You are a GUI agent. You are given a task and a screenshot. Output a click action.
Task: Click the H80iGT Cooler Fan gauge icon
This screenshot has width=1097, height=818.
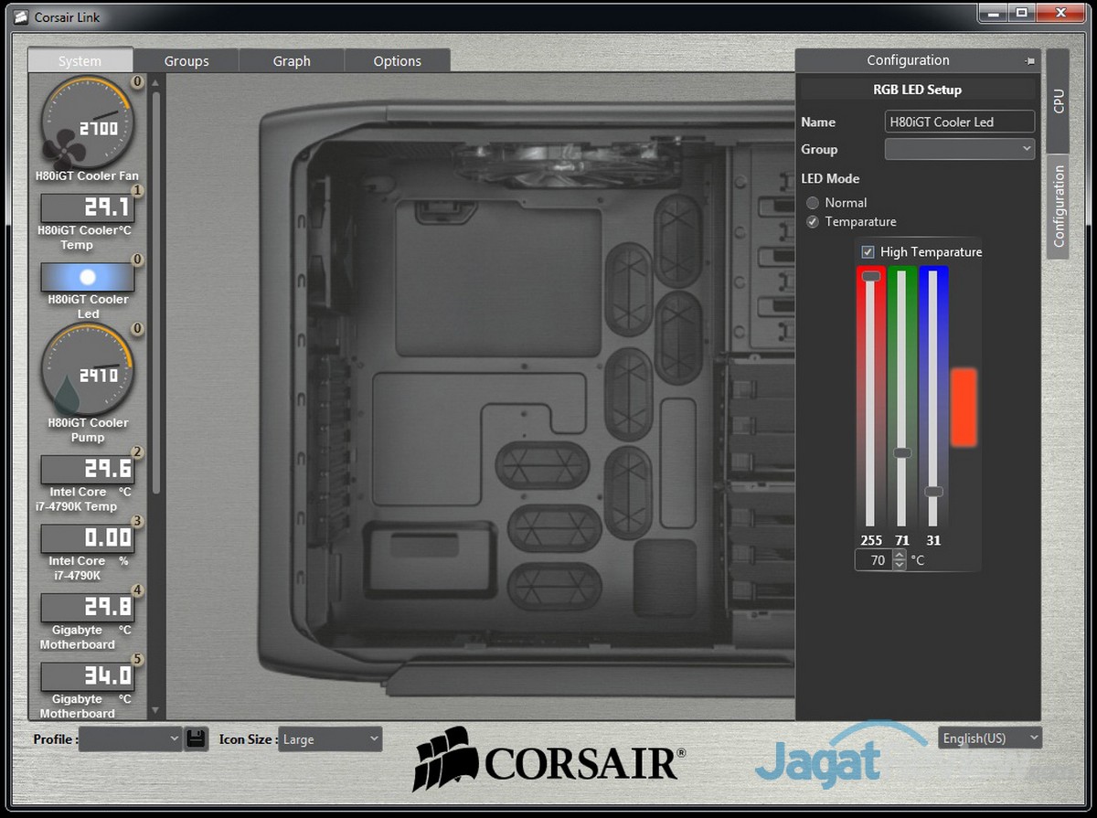pyautogui.click(x=87, y=122)
